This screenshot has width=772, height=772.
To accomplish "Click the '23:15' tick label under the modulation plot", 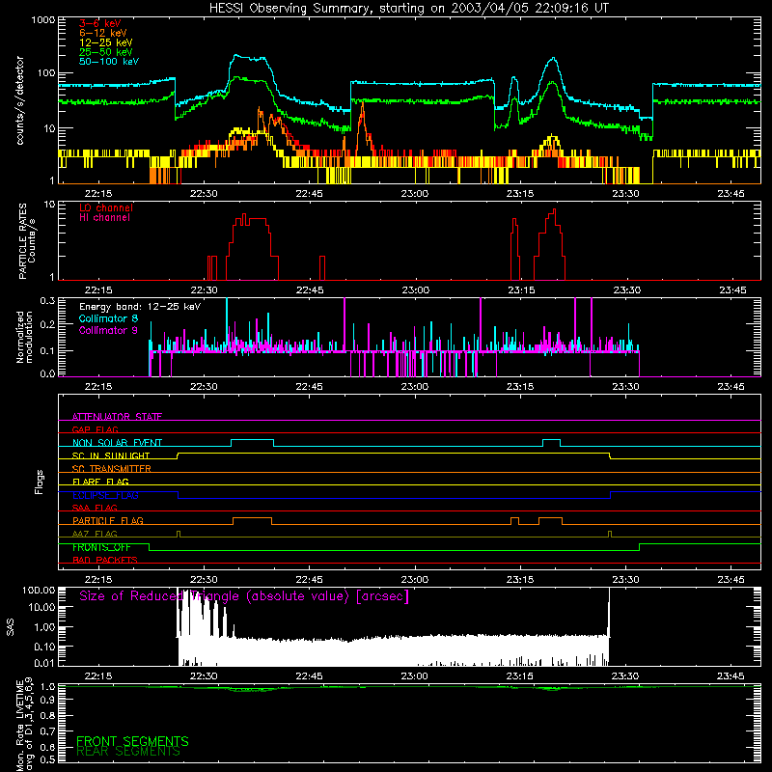I will [520, 387].
